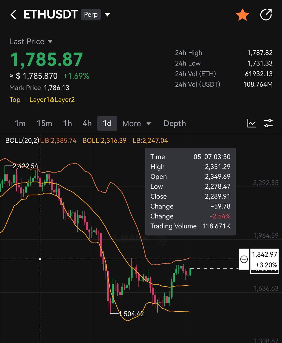Tap the Perp contract type badge

(91, 14)
